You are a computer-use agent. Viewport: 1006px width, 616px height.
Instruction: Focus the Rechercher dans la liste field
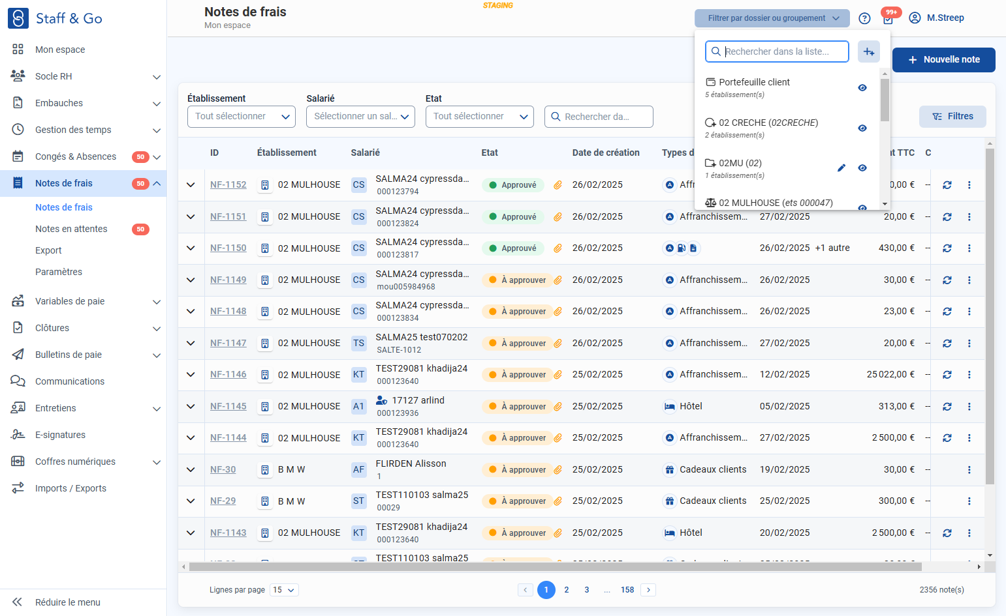coord(777,51)
